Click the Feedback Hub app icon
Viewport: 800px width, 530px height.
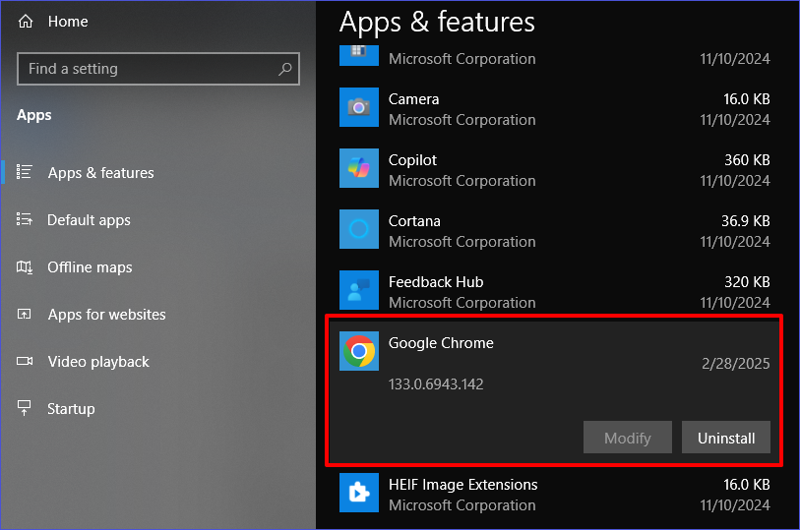[359, 290]
